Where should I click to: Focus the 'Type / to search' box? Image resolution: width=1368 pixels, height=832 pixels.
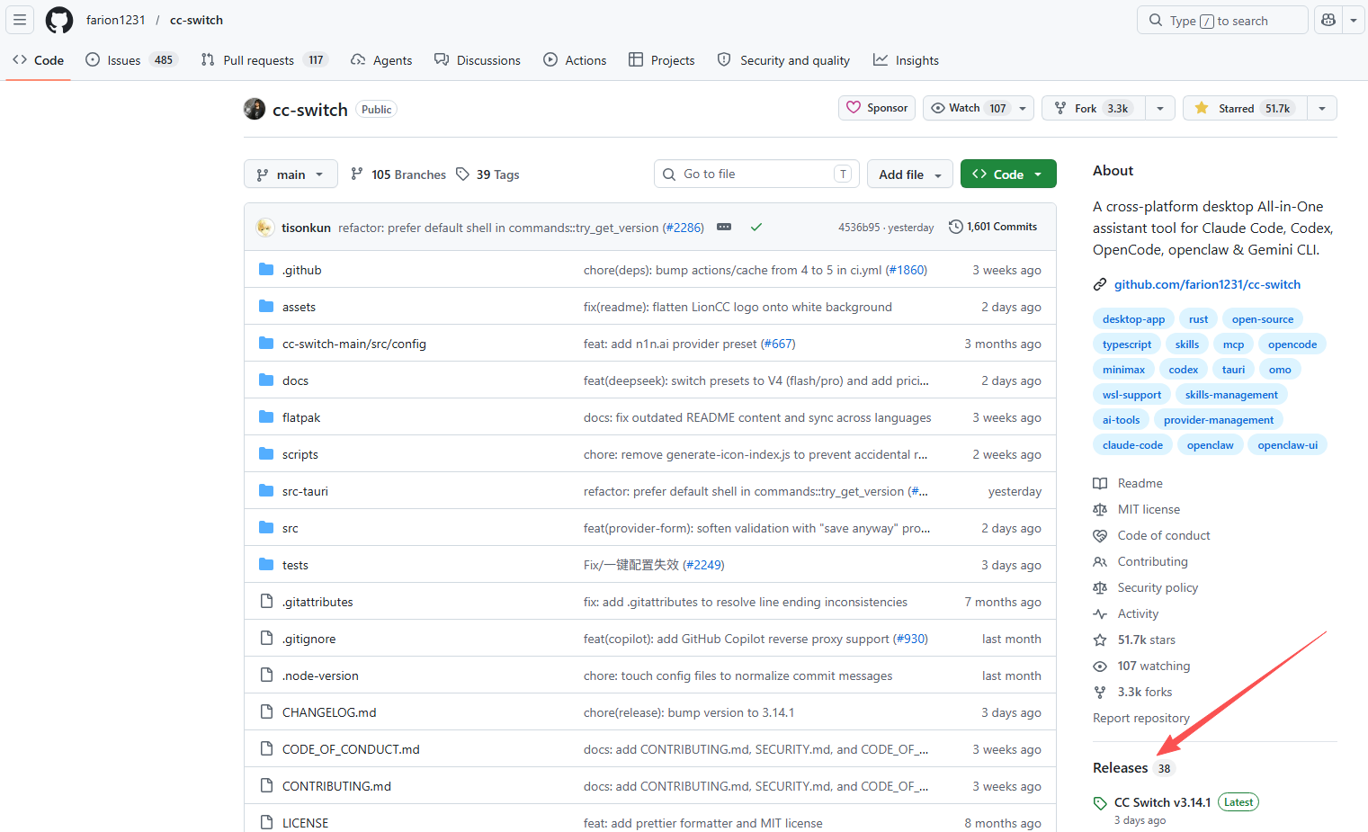pyautogui.click(x=1222, y=20)
